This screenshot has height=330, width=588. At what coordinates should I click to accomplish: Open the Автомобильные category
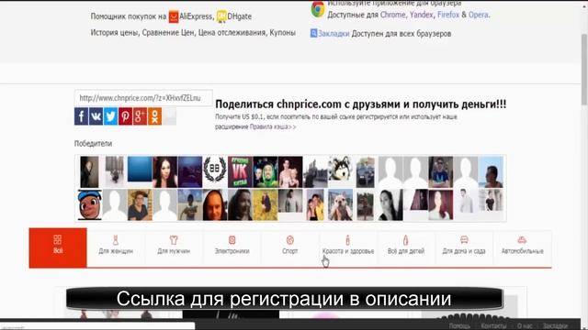click(x=523, y=247)
